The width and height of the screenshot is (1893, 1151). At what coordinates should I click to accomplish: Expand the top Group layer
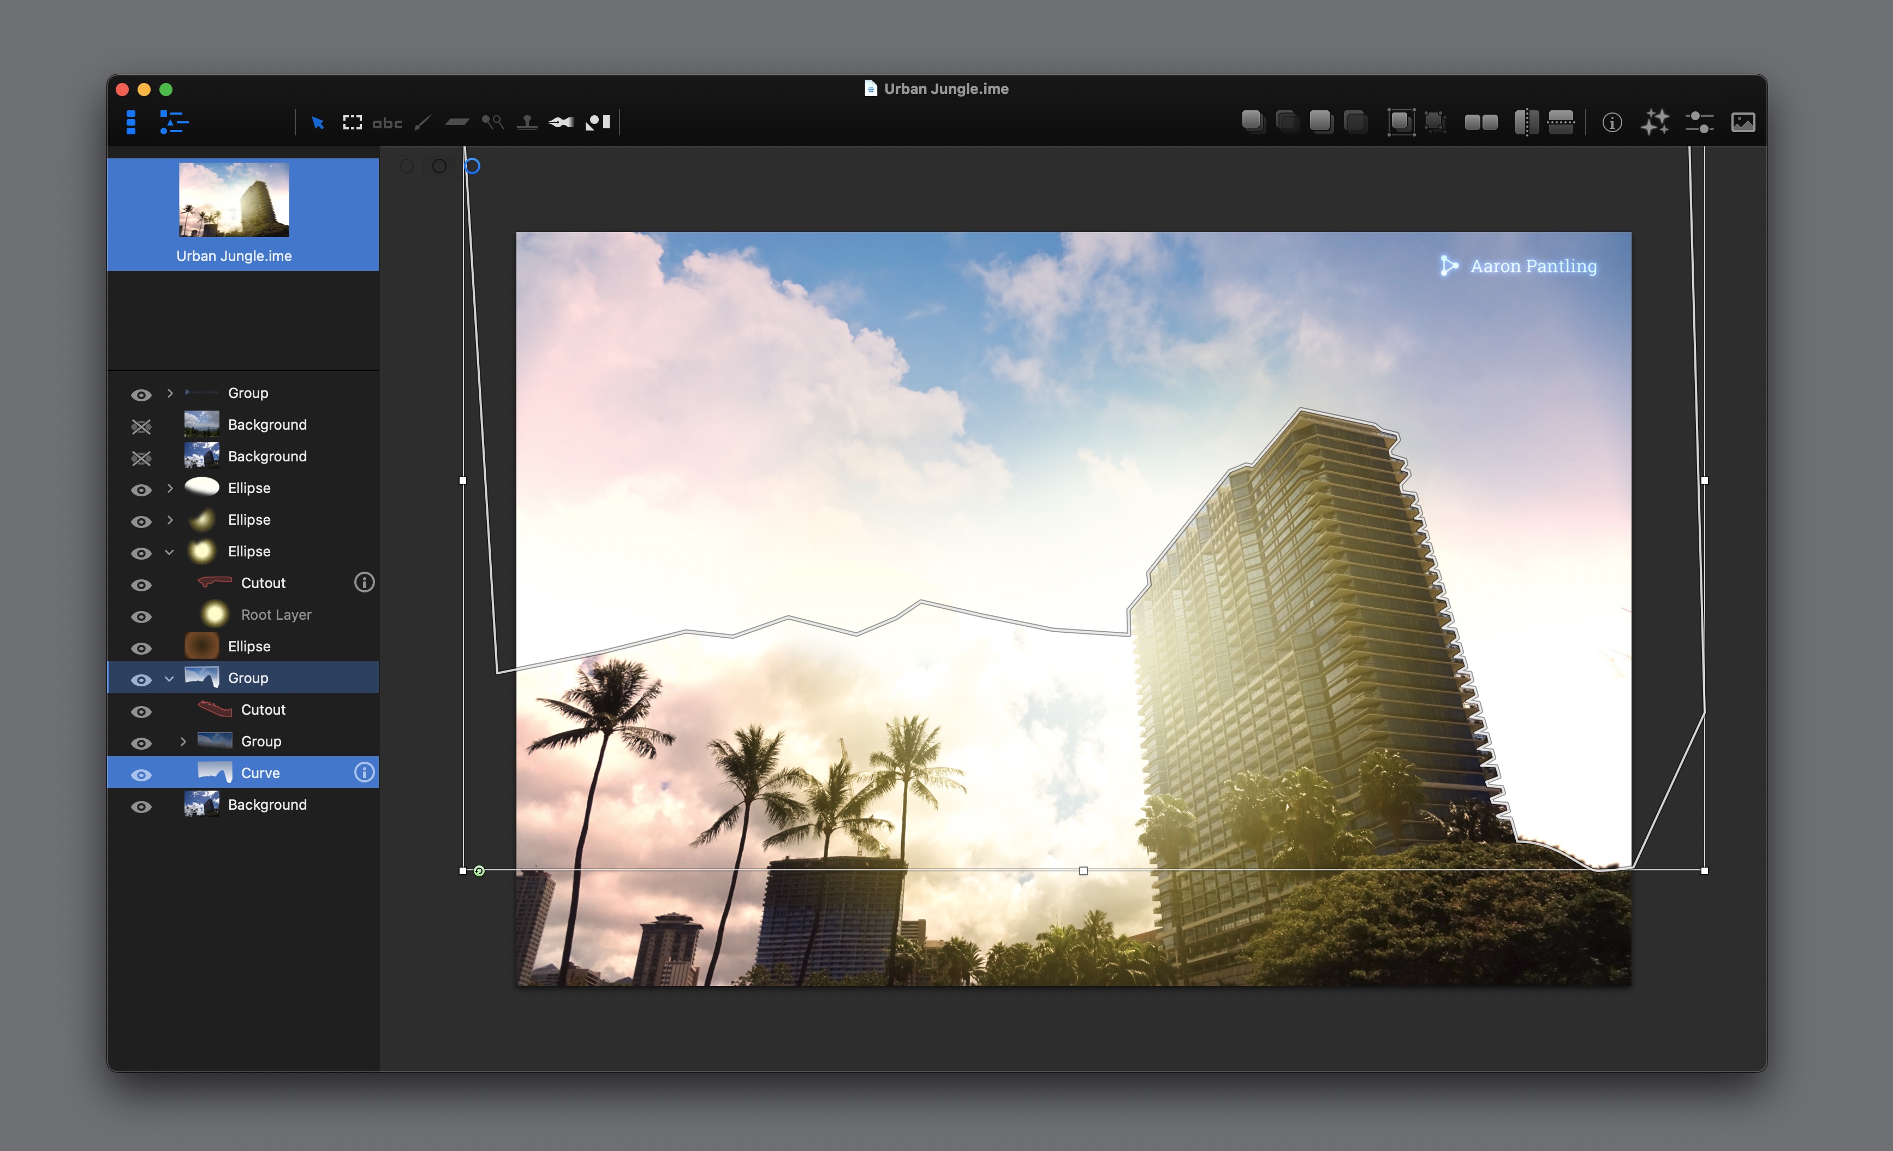pyautogui.click(x=170, y=393)
